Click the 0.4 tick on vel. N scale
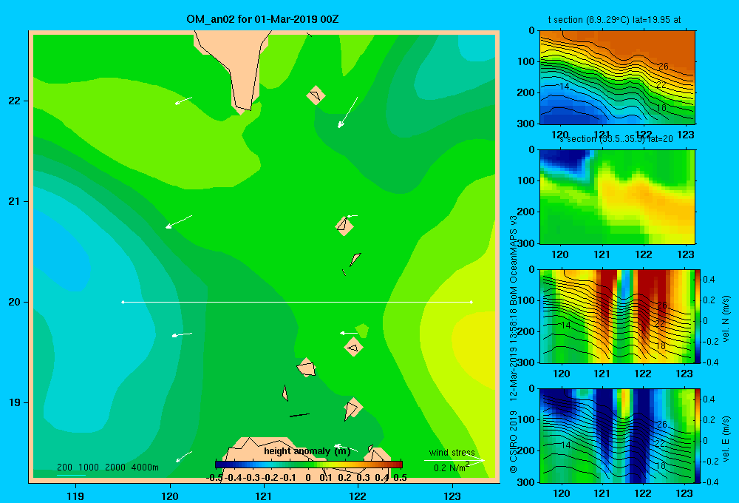Viewport: 739px width, 503px height. [709, 280]
